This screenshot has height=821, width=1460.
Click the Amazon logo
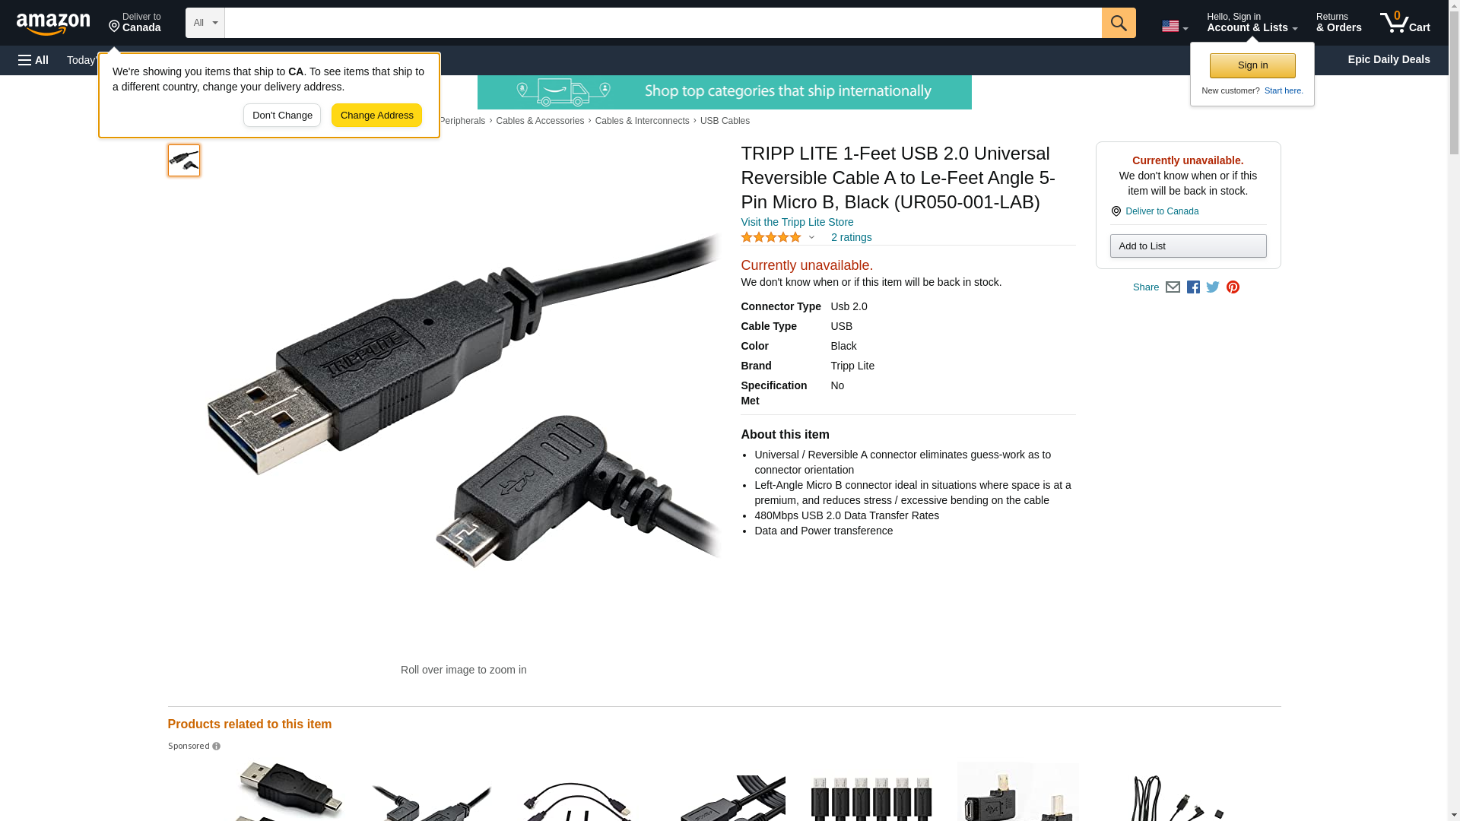point(53,24)
